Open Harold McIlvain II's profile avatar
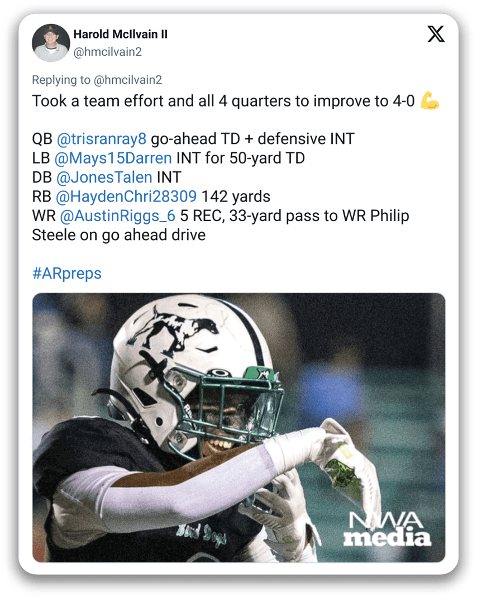Screen dimensions: 477x598 point(50,43)
